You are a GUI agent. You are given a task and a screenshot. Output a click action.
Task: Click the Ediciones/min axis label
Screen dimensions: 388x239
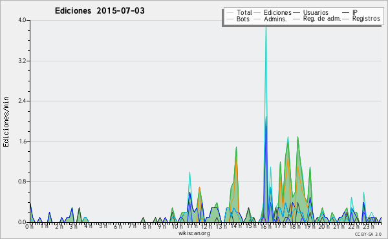(x=6, y=122)
